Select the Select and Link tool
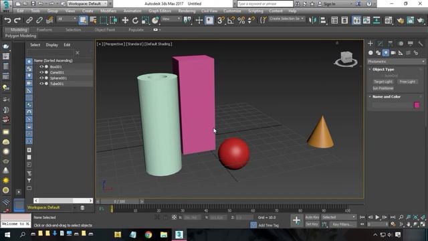Viewport: 428px width, 241px height. pos(29,20)
